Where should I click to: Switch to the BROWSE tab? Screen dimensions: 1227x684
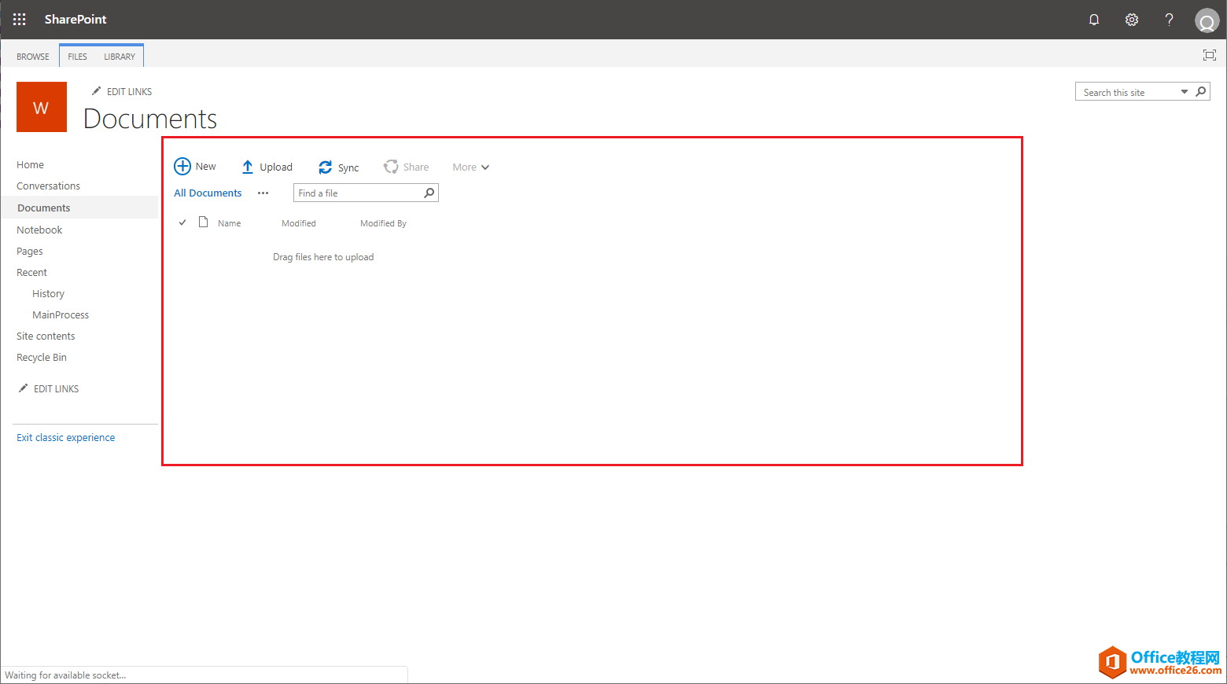coord(32,56)
